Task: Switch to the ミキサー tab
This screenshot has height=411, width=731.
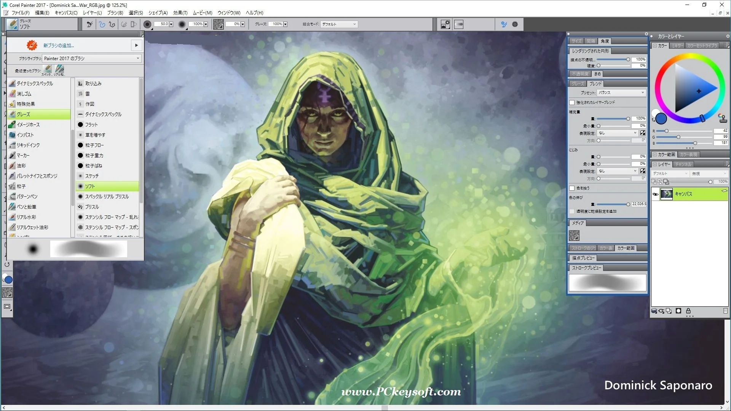Action: pyautogui.click(x=677, y=46)
